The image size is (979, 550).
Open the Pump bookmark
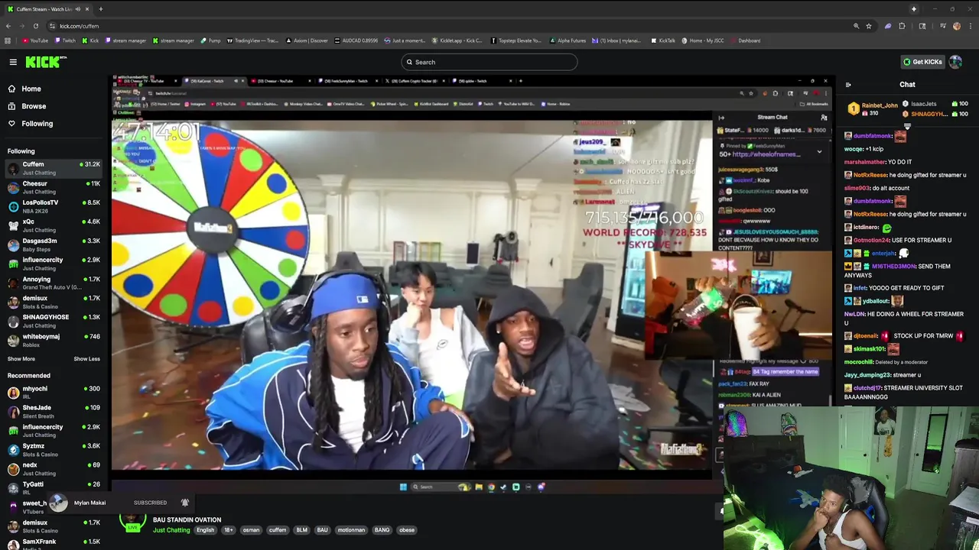point(210,40)
